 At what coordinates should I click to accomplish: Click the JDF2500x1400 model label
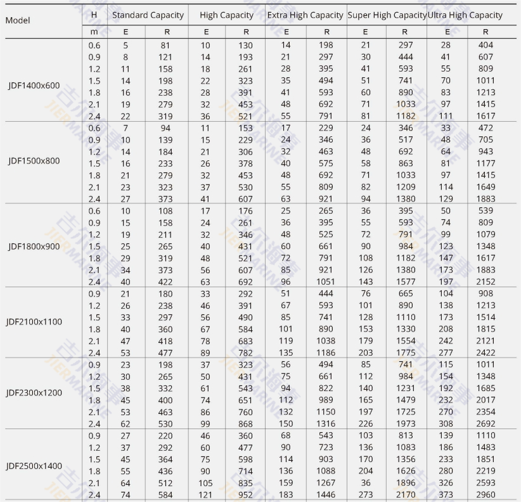[x=34, y=466]
